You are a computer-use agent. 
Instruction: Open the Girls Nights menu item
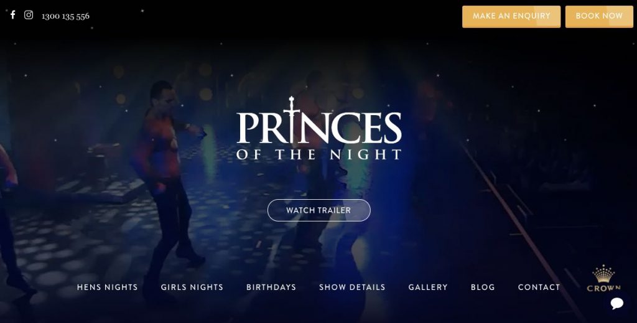[192, 288]
